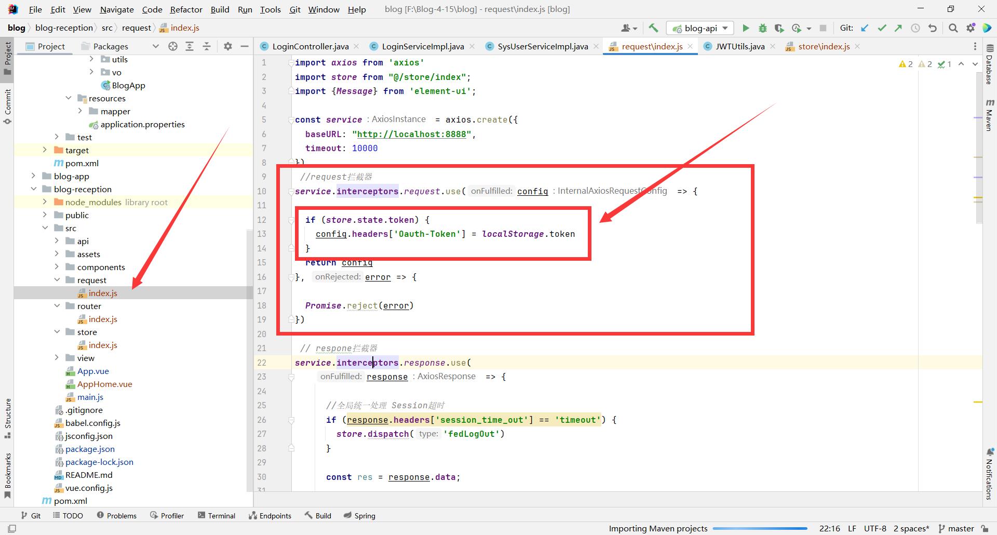
Task: Open the Profiler tool window
Action: (x=167, y=515)
